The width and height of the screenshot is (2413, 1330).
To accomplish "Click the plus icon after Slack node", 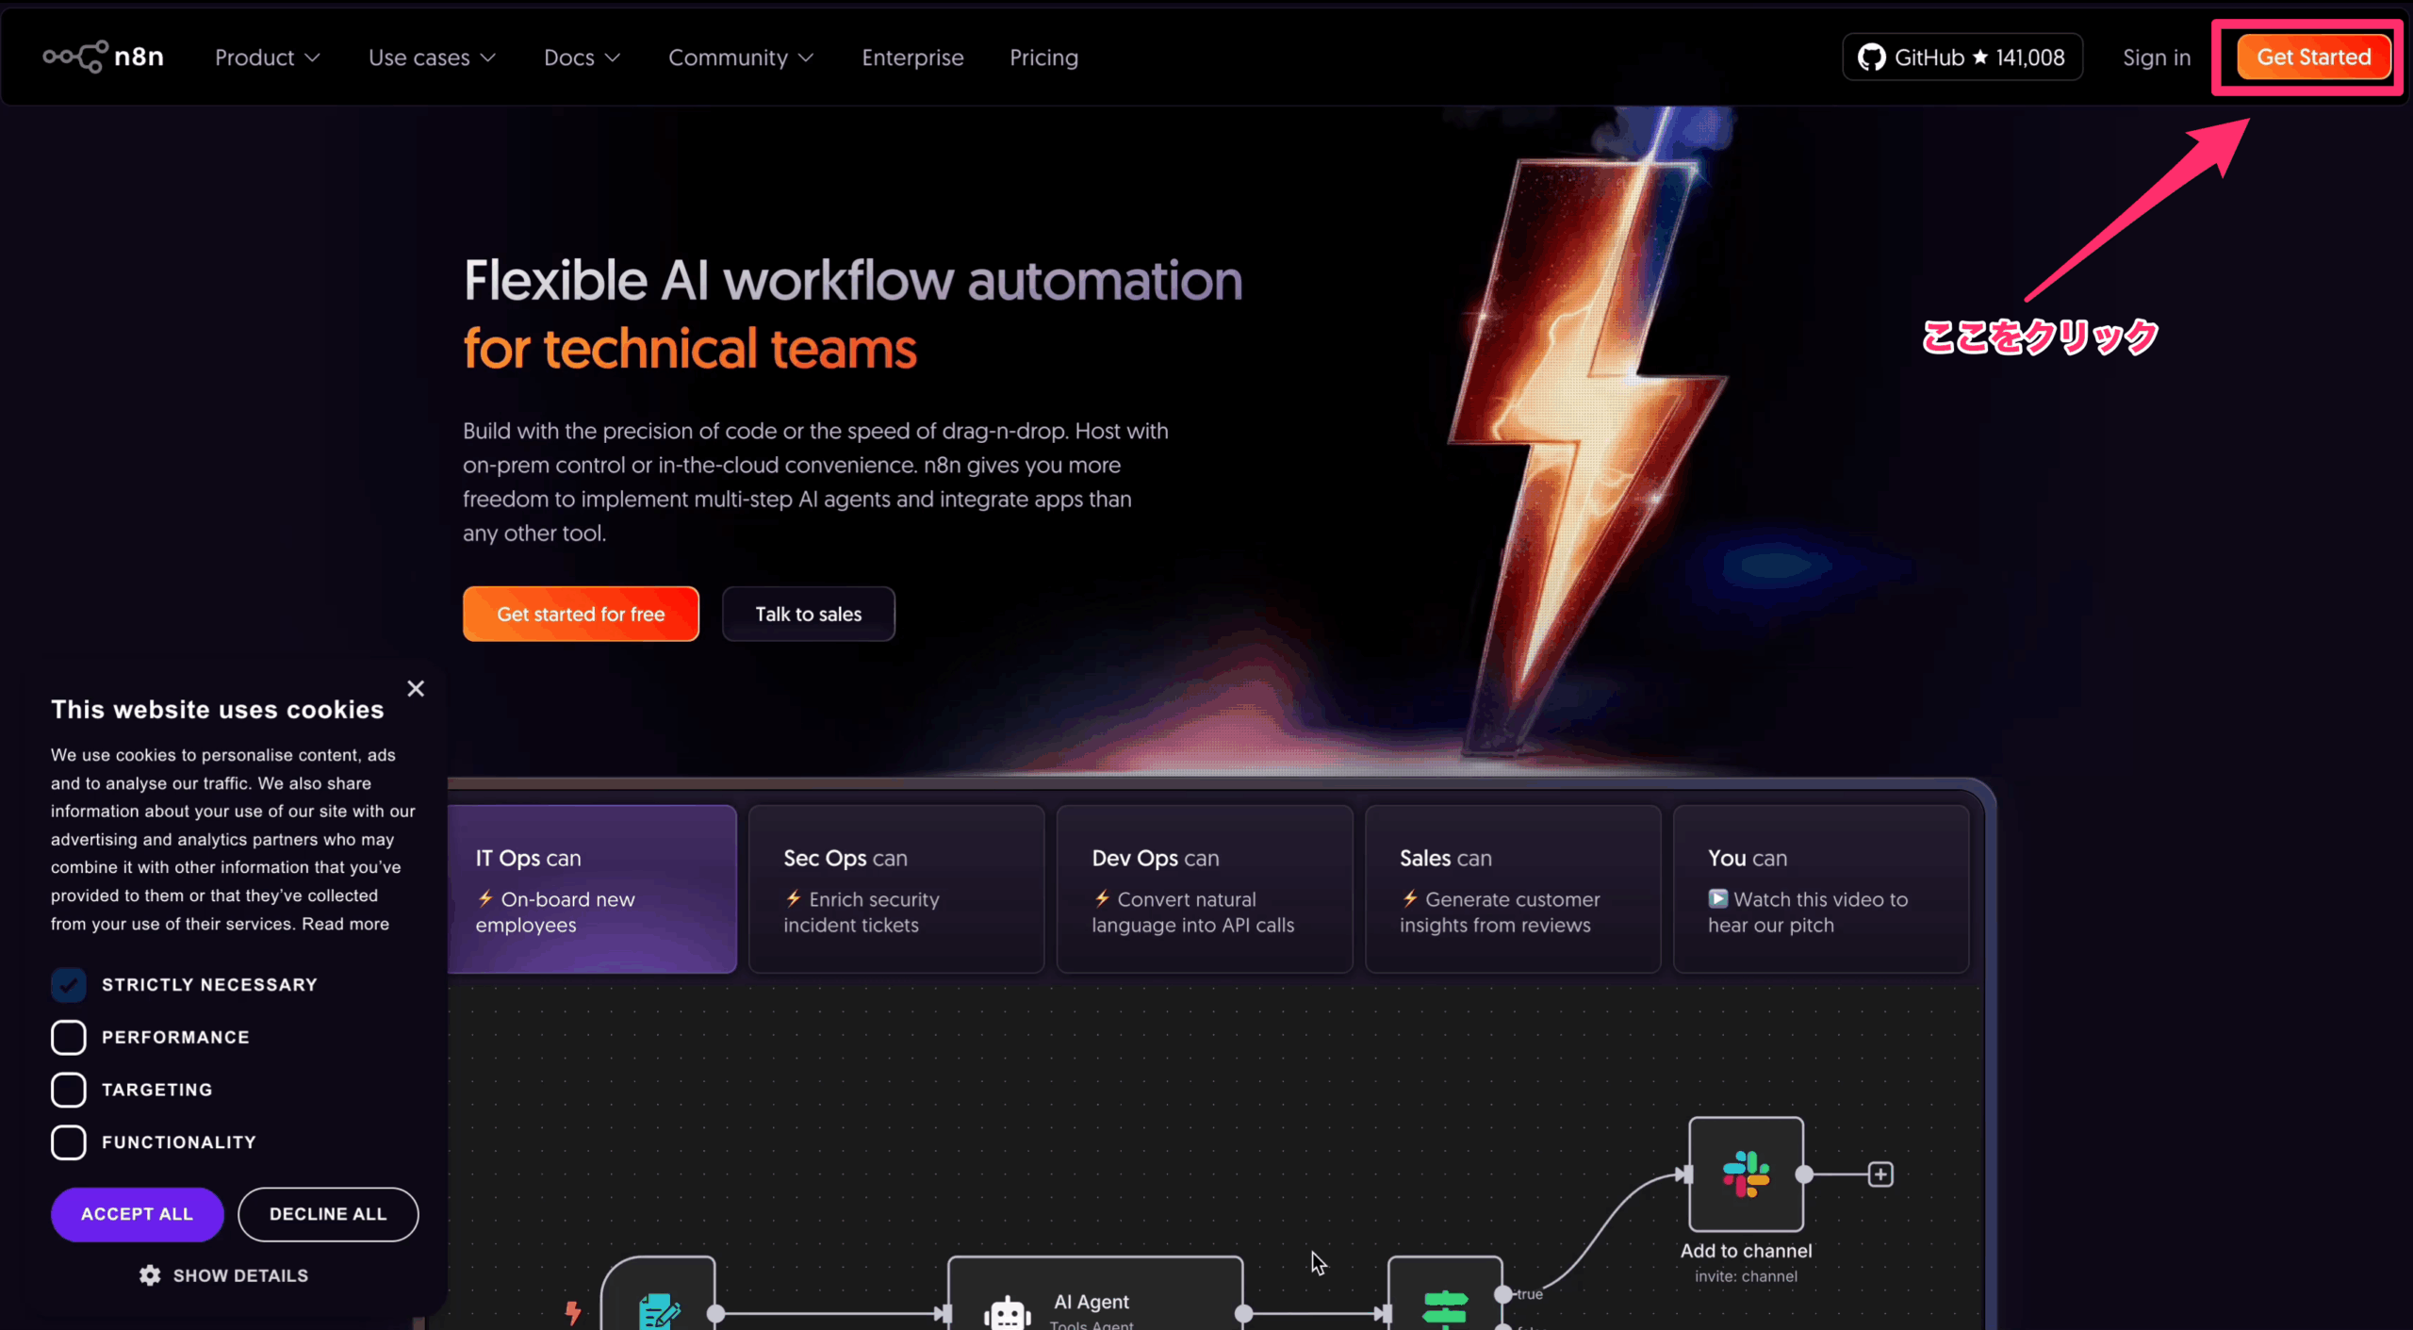I will [x=1880, y=1174].
